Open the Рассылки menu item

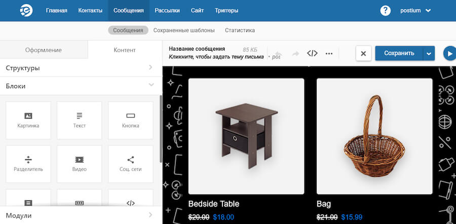(x=167, y=11)
